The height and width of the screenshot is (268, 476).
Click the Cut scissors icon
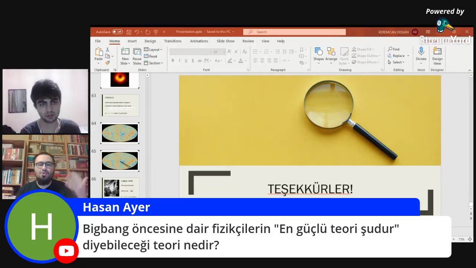(107, 50)
